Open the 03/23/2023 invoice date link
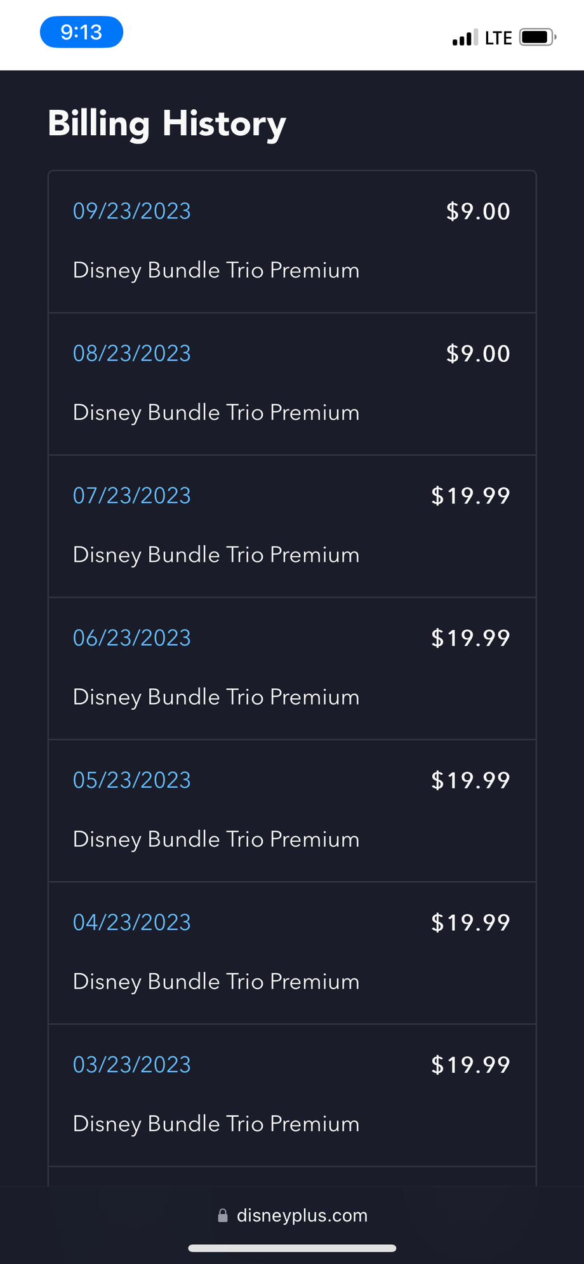Screen dimensions: 584x1264 click(x=132, y=1064)
